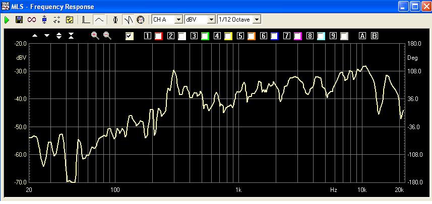Zoom out with the minus magnifier

(x=107, y=36)
